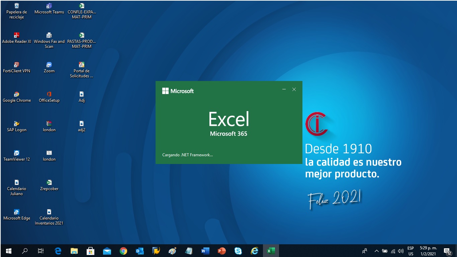Open PowerPoint from the taskbar
The height and width of the screenshot is (257, 457).
click(221, 251)
